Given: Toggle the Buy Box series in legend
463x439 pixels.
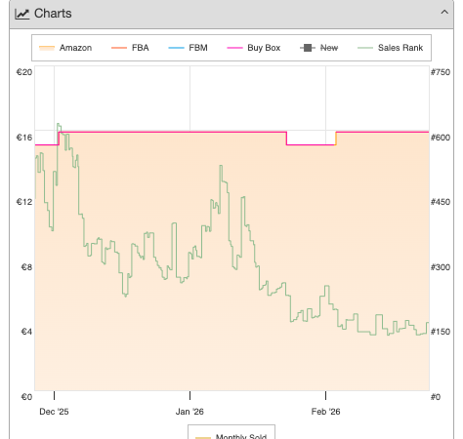Looking at the screenshot, I should coord(254,48).
